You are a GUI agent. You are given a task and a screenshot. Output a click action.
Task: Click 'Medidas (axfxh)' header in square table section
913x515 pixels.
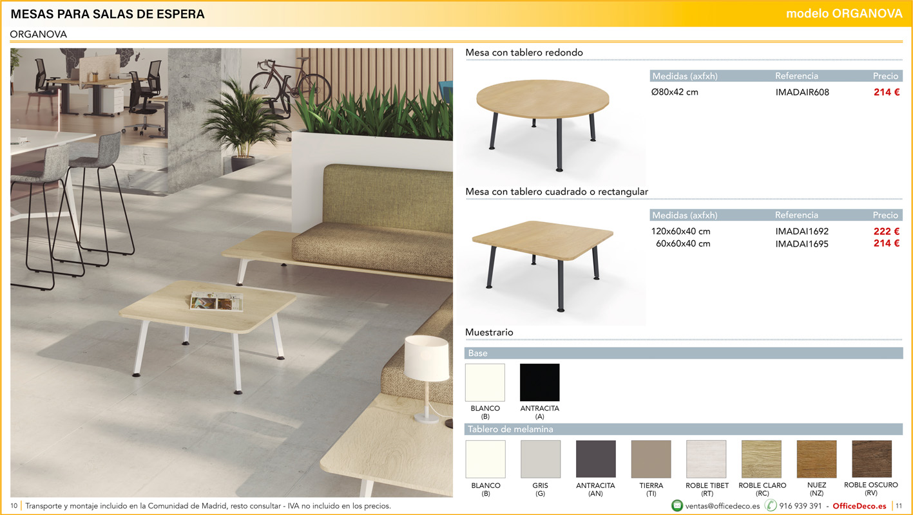point(684,215)
